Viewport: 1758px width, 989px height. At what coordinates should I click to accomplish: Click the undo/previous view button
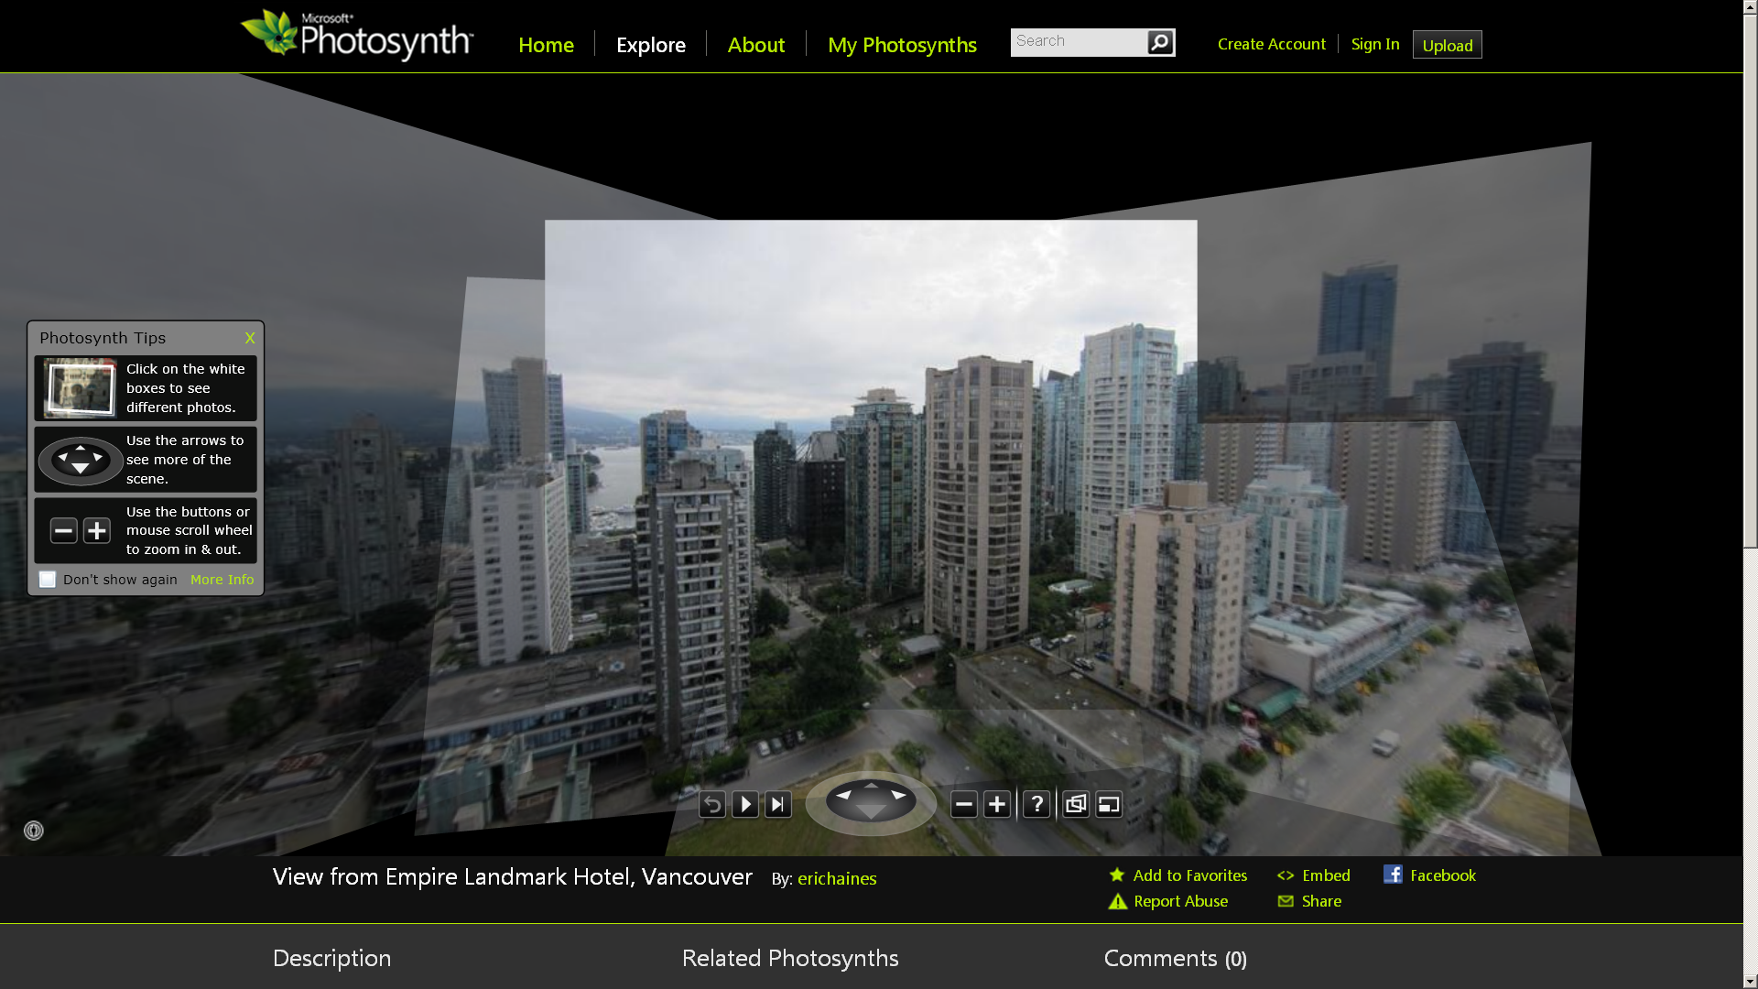(x=712, y=804)
